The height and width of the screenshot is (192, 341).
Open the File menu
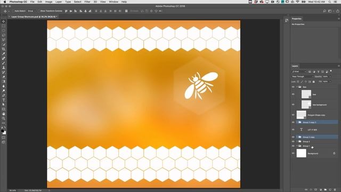[32, 2]
